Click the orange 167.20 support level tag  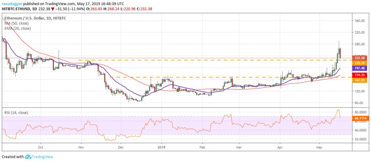point(361,80)
